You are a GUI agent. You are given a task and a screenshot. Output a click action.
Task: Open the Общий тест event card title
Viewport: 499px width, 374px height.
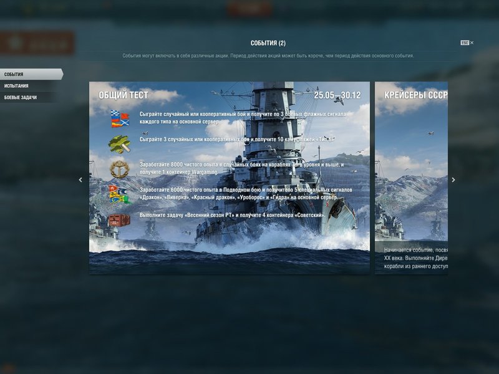(124, 95)
